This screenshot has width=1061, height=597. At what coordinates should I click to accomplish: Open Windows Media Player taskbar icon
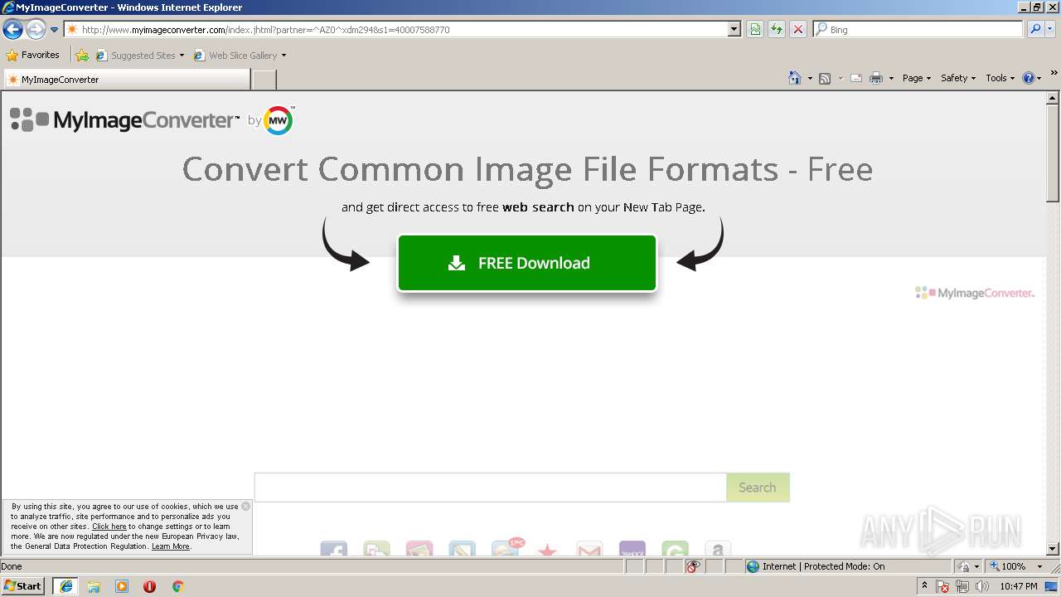122,586
